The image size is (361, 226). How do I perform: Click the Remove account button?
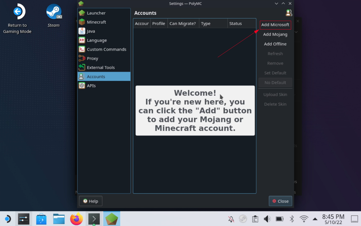tap(275, 63)
